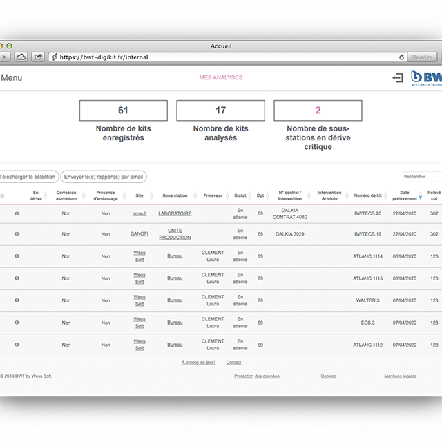Viewport: 442px width, 442px height.
Task: Open the Menu in the top left
Action: tap(11, 78)
